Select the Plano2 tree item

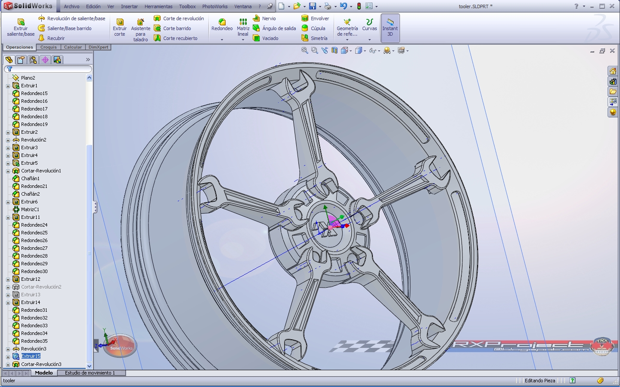pyautogui.click(x=28, y=78)
